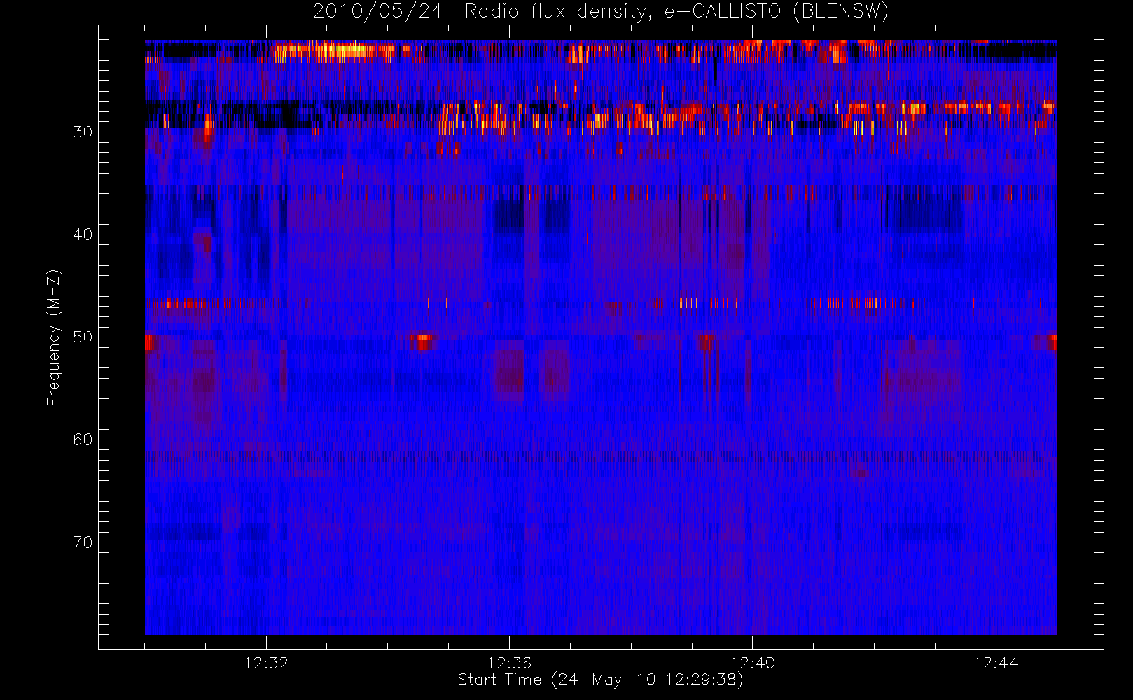Click the plot title '2010/05/24 Radio flux density'
Screen dimensions: 1133x700
click(601, 12)
